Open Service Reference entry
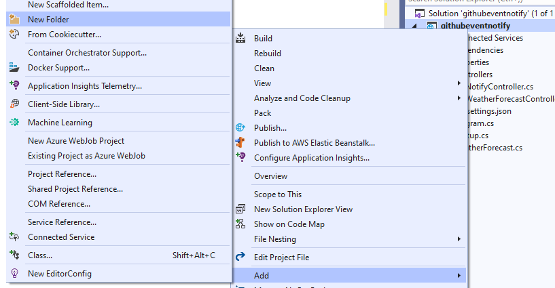555x288 pixels. pos(118,222)
